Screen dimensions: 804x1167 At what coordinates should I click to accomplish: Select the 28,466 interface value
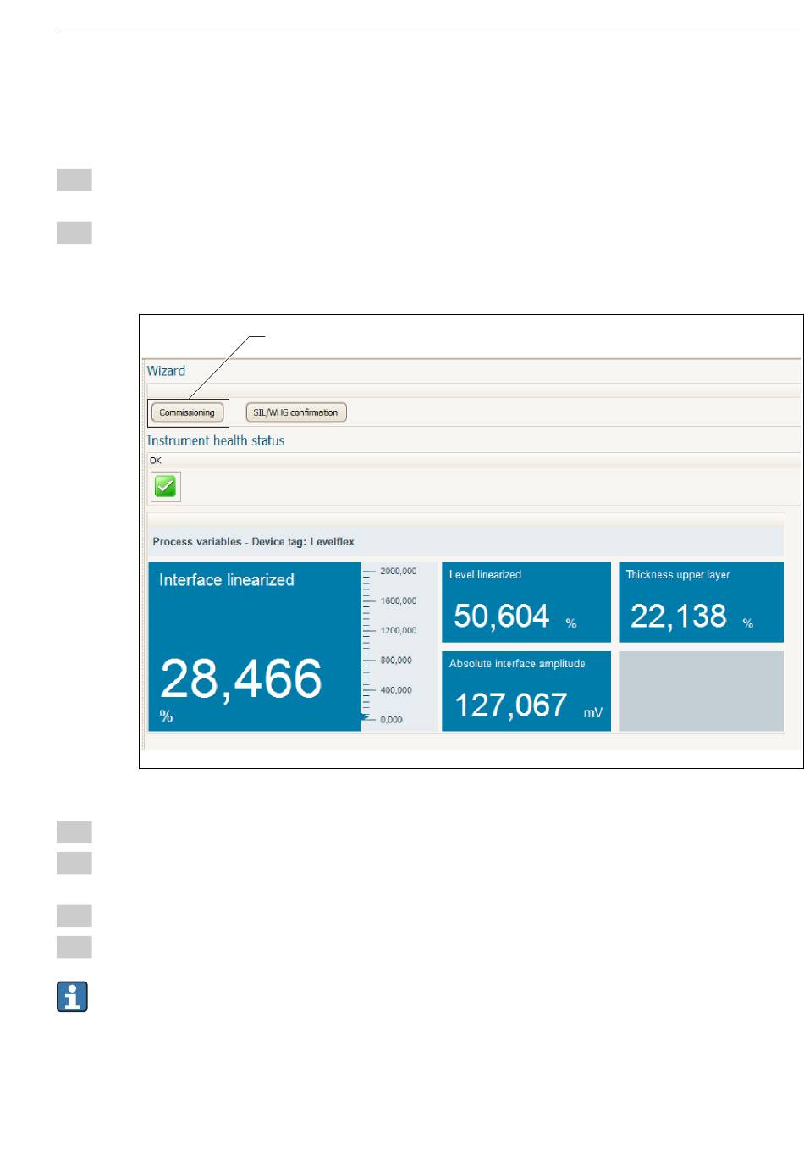pyautogui.click(x=241, y=679)
